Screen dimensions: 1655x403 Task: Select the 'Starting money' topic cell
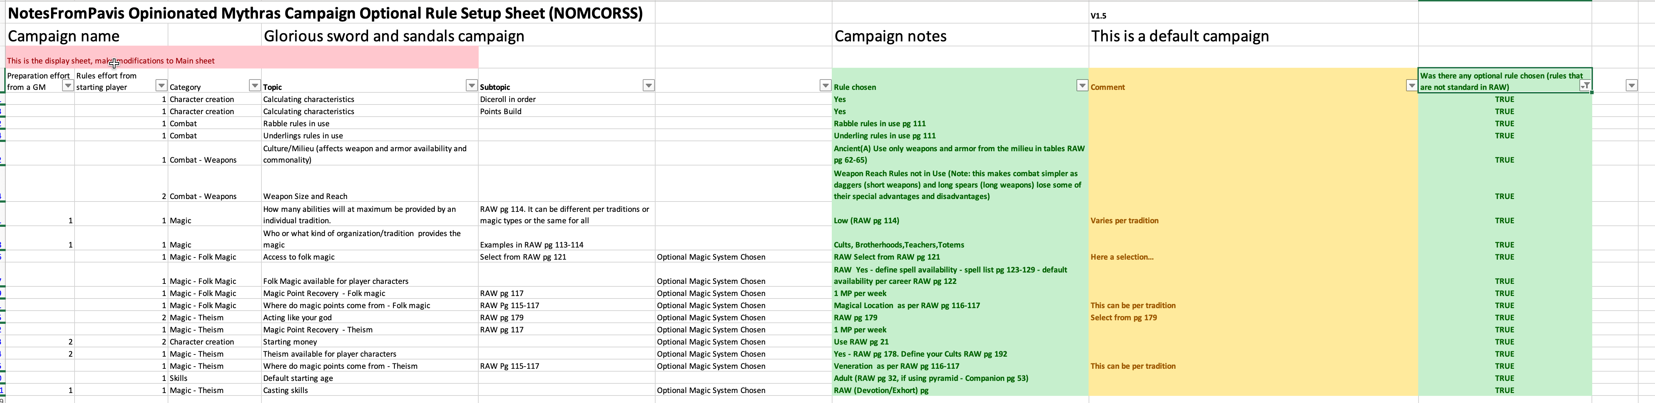[x=290, y=342]
